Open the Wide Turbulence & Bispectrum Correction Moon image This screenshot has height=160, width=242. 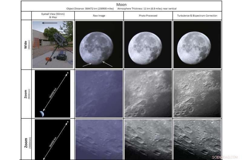point(197,44)
